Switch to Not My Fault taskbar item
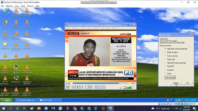The image size is (198, 111). pos(50,100)
